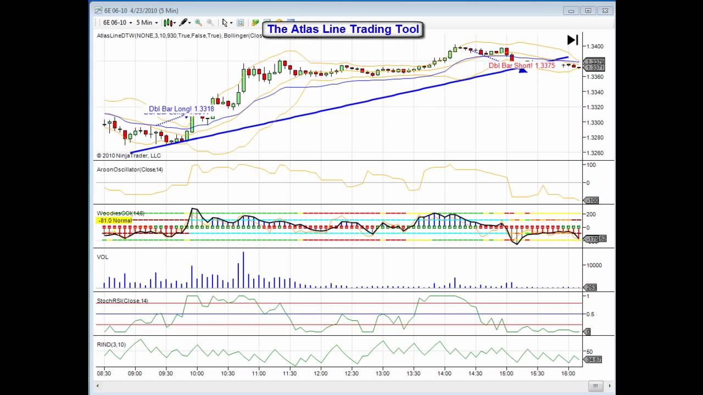This screenshot has width=703, height=395.
Task: Select the cursor pointer tool
Action: click(x=225, y=22)
